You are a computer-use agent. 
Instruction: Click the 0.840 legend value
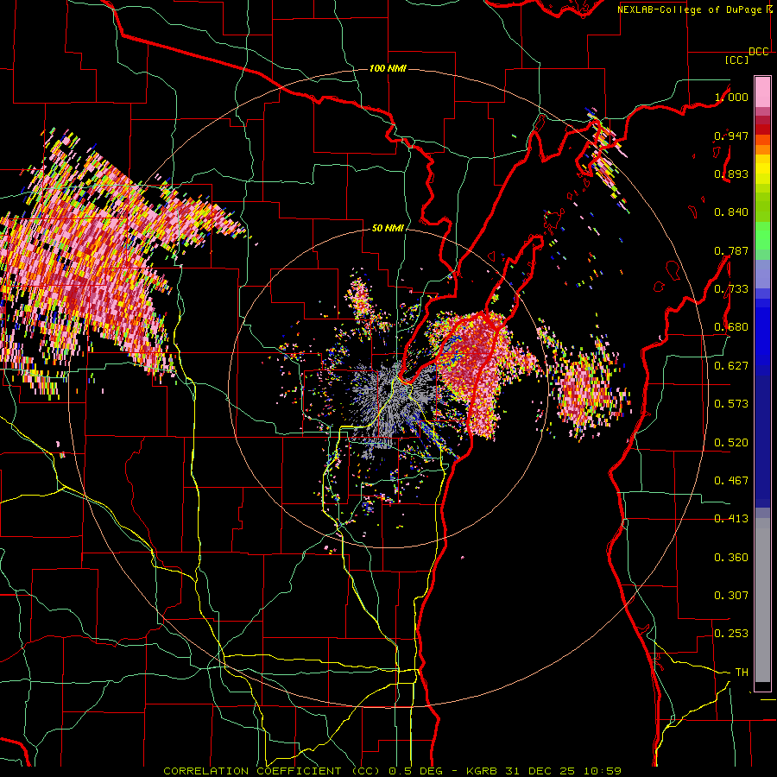pyautogui.click(x=731, y=212)
